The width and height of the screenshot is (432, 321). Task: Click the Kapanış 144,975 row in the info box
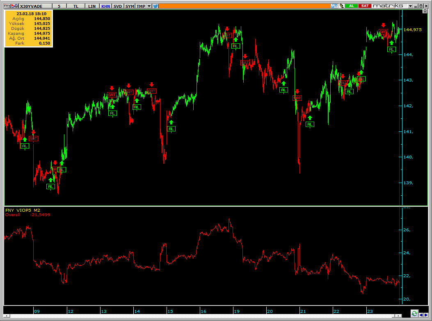(x=29, y=33)
